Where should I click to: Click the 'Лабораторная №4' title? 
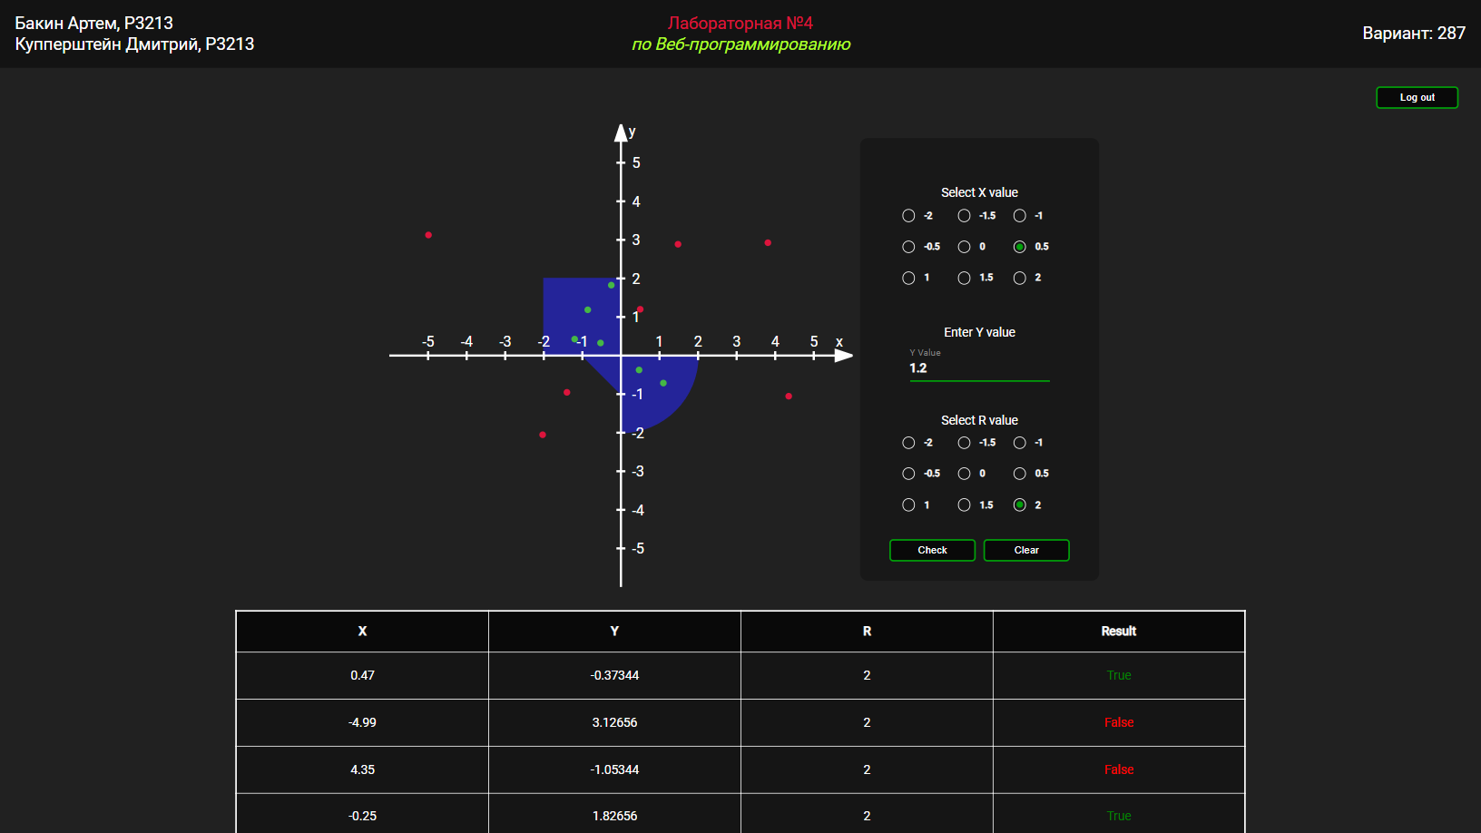pyautogui.click(x=740, y=23)
